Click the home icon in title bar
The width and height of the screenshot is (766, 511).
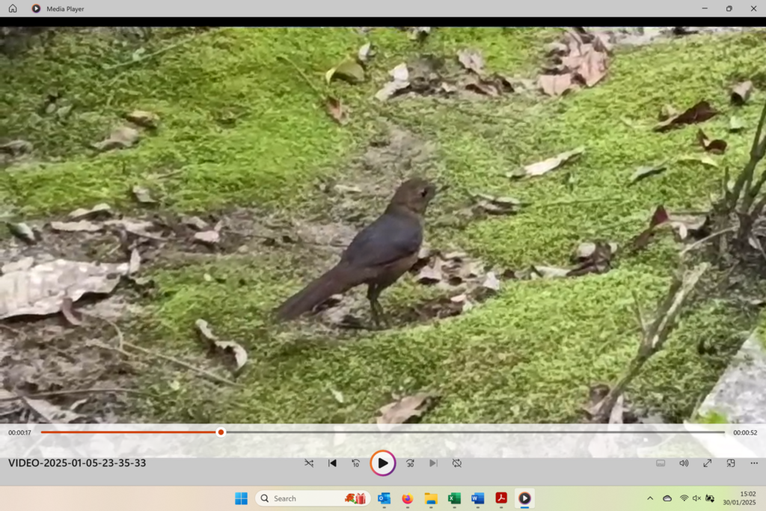coord(13,9)
